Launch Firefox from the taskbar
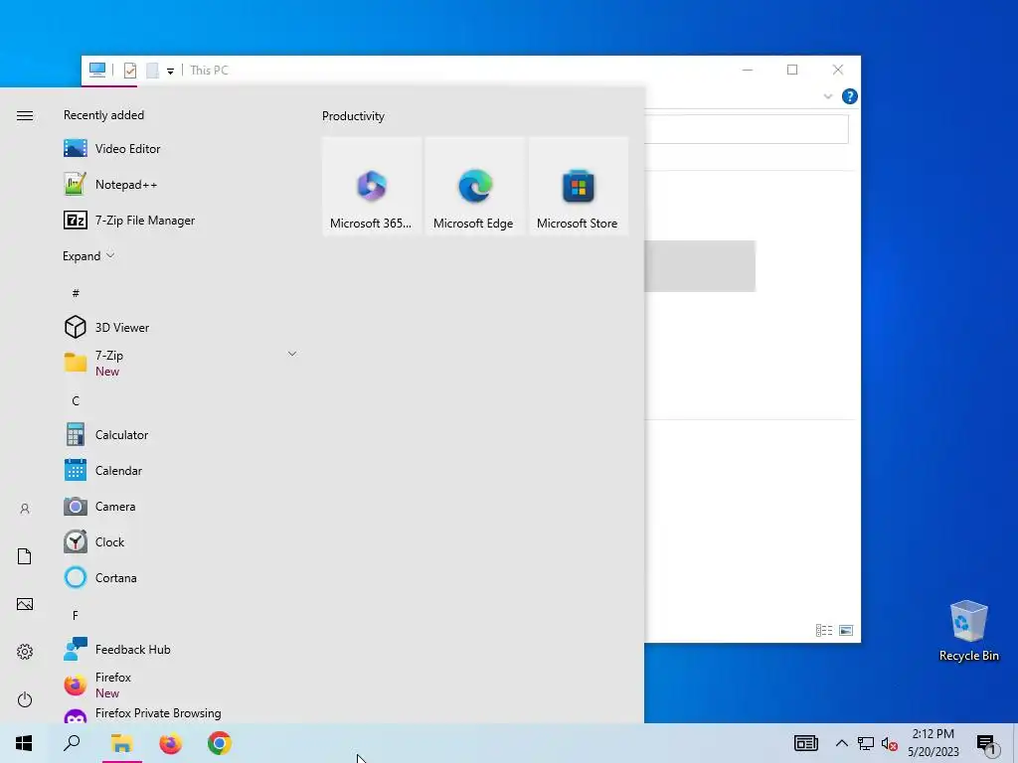Image resolution: width=1018 pixels, height=763 pixels. (171, 743)
